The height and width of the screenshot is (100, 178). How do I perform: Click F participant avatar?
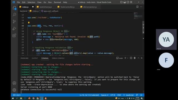[x=166, y=60]
